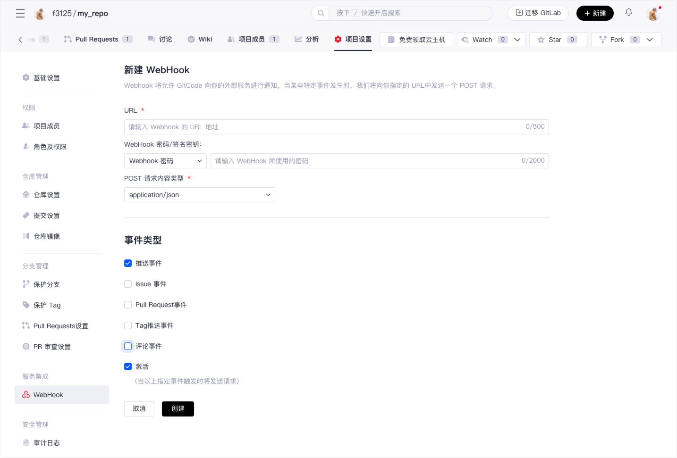The height and width of the screenshot is (458, 677).
Task: Expand the Webhook 密码 type dropdown
Action: pyautogui.click(x=165, y=161)
